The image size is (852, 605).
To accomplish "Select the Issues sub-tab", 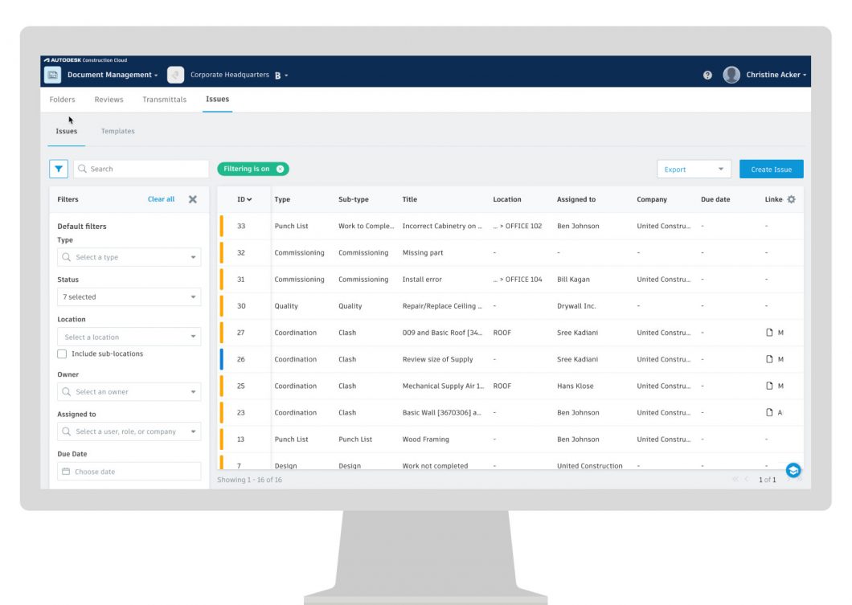I will (66, 131).
